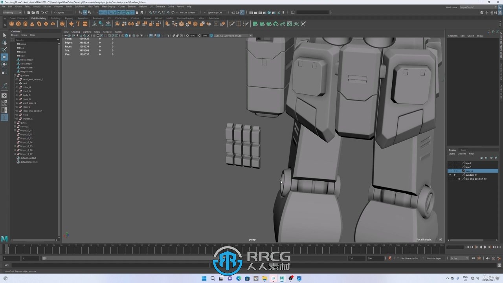Open the Channels menu in Channel Box
This screenshot has width=503, height=283.
tap(453, 36)
